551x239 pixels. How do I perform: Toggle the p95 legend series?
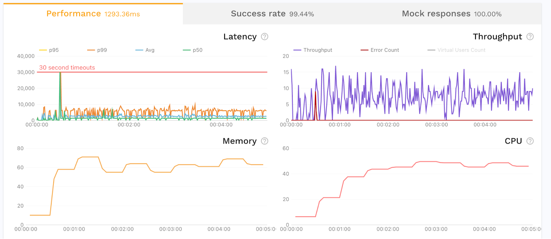tap(49, 50)
